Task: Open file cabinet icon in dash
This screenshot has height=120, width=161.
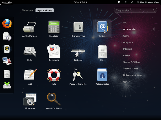Action: (7, 74)
